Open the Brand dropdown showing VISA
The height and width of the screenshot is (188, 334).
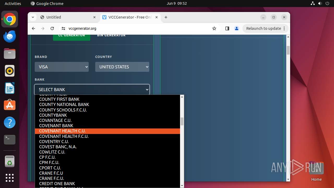tap(62, 67)
